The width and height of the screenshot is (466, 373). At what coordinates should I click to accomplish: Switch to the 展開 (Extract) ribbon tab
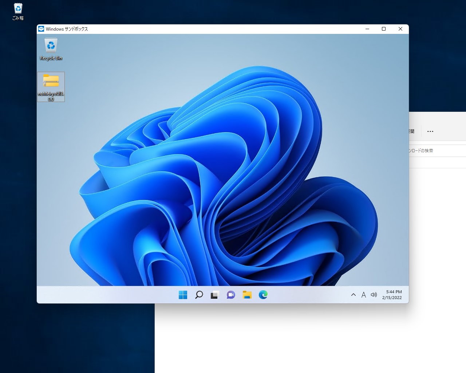click(x=411, y=131)
